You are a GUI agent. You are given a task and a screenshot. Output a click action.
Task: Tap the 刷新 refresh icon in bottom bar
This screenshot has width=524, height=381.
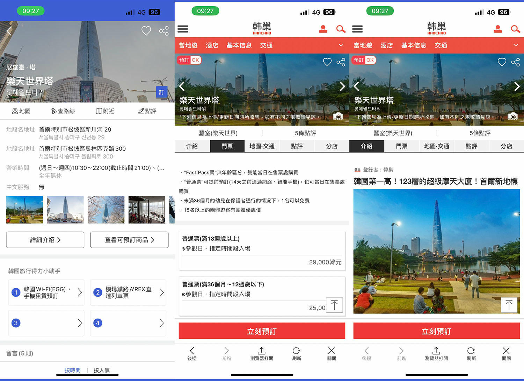pos(296,353)
